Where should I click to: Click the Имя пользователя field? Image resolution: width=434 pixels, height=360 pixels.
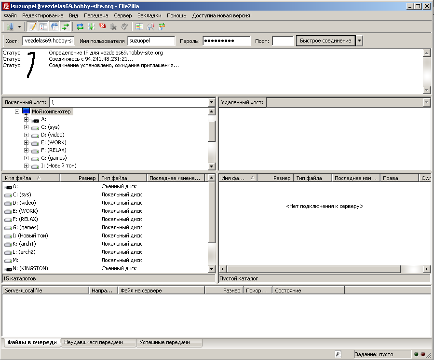pos(151,41)
